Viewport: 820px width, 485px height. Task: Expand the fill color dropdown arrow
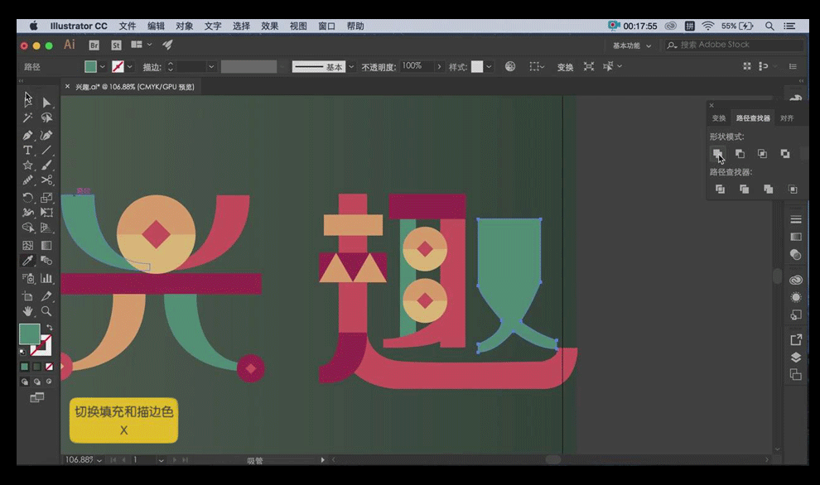tap(103, 67)
